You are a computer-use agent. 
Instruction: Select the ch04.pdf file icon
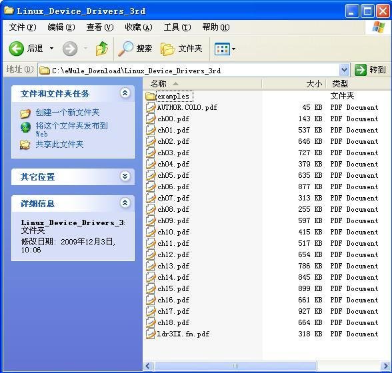click(151, 164)
